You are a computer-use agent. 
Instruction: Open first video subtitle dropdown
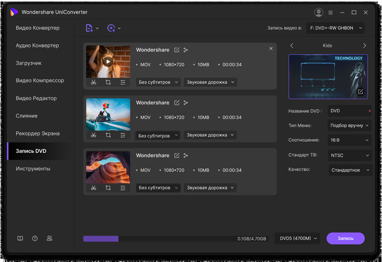pos(158,82)
